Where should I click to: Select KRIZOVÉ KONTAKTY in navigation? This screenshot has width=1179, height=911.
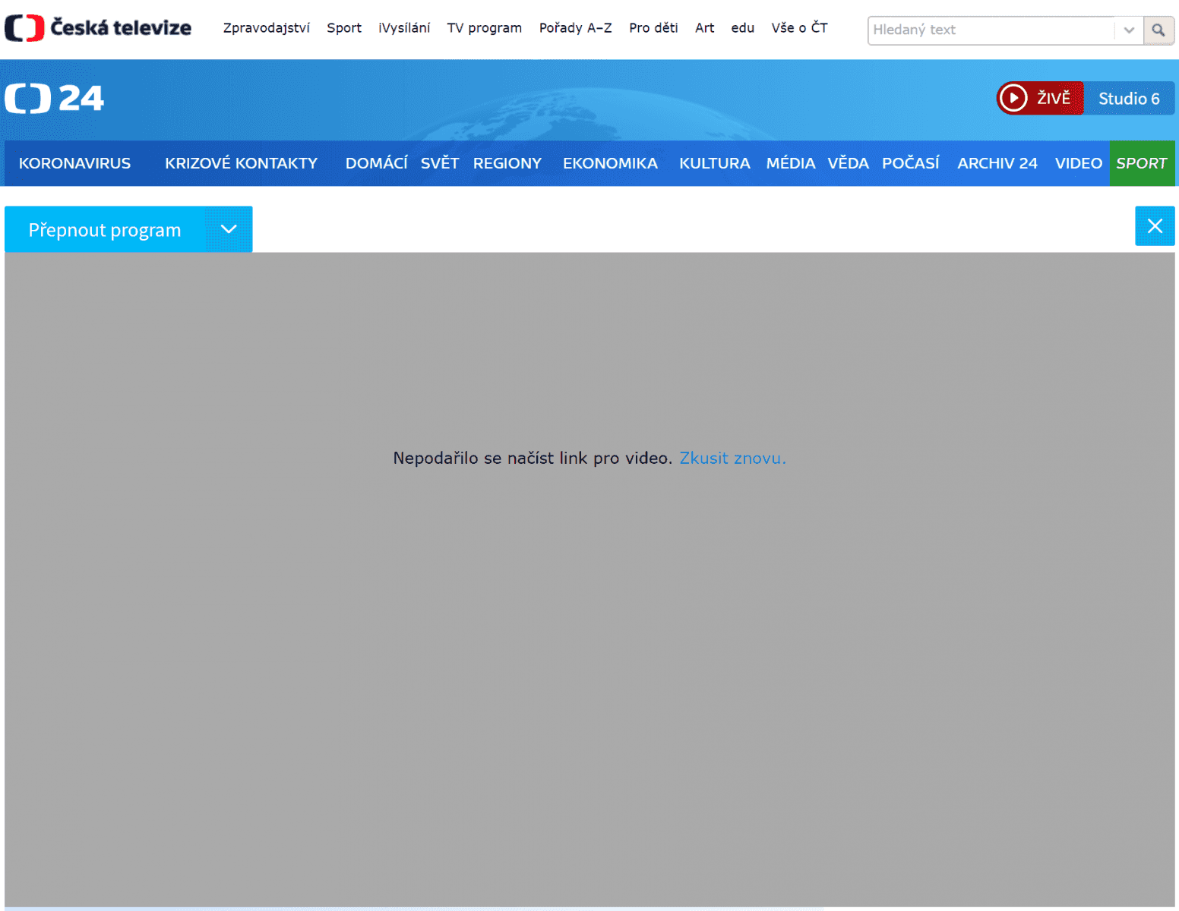[x=241, y=163]
